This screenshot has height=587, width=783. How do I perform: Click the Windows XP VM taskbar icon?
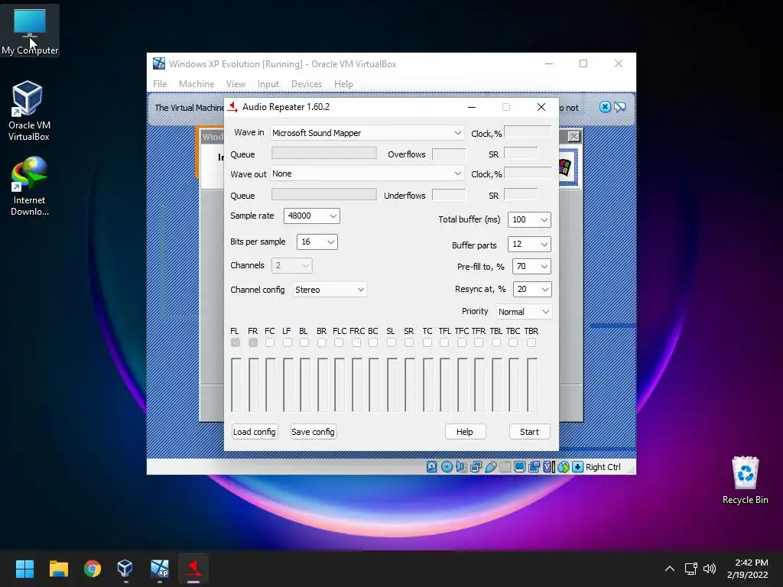click(160, 569)
